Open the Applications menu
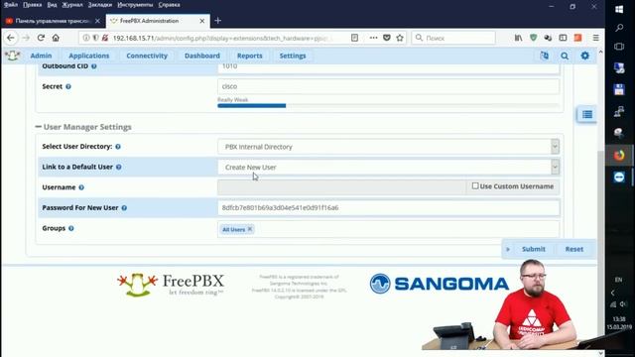This screenshot has height=357, width=635. tap(89, 56)
